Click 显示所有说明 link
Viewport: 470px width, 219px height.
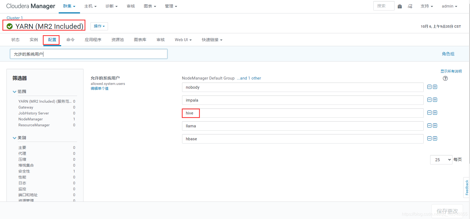coord(451,71)
